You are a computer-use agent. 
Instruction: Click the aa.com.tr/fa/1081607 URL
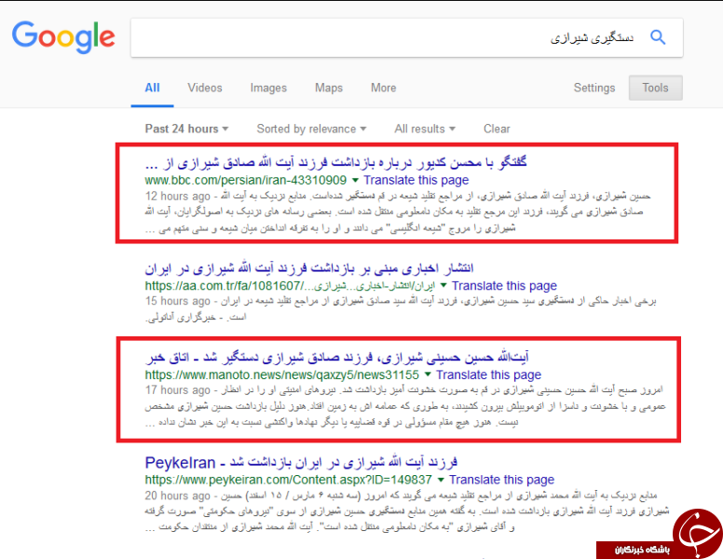(x=290, y=286)
